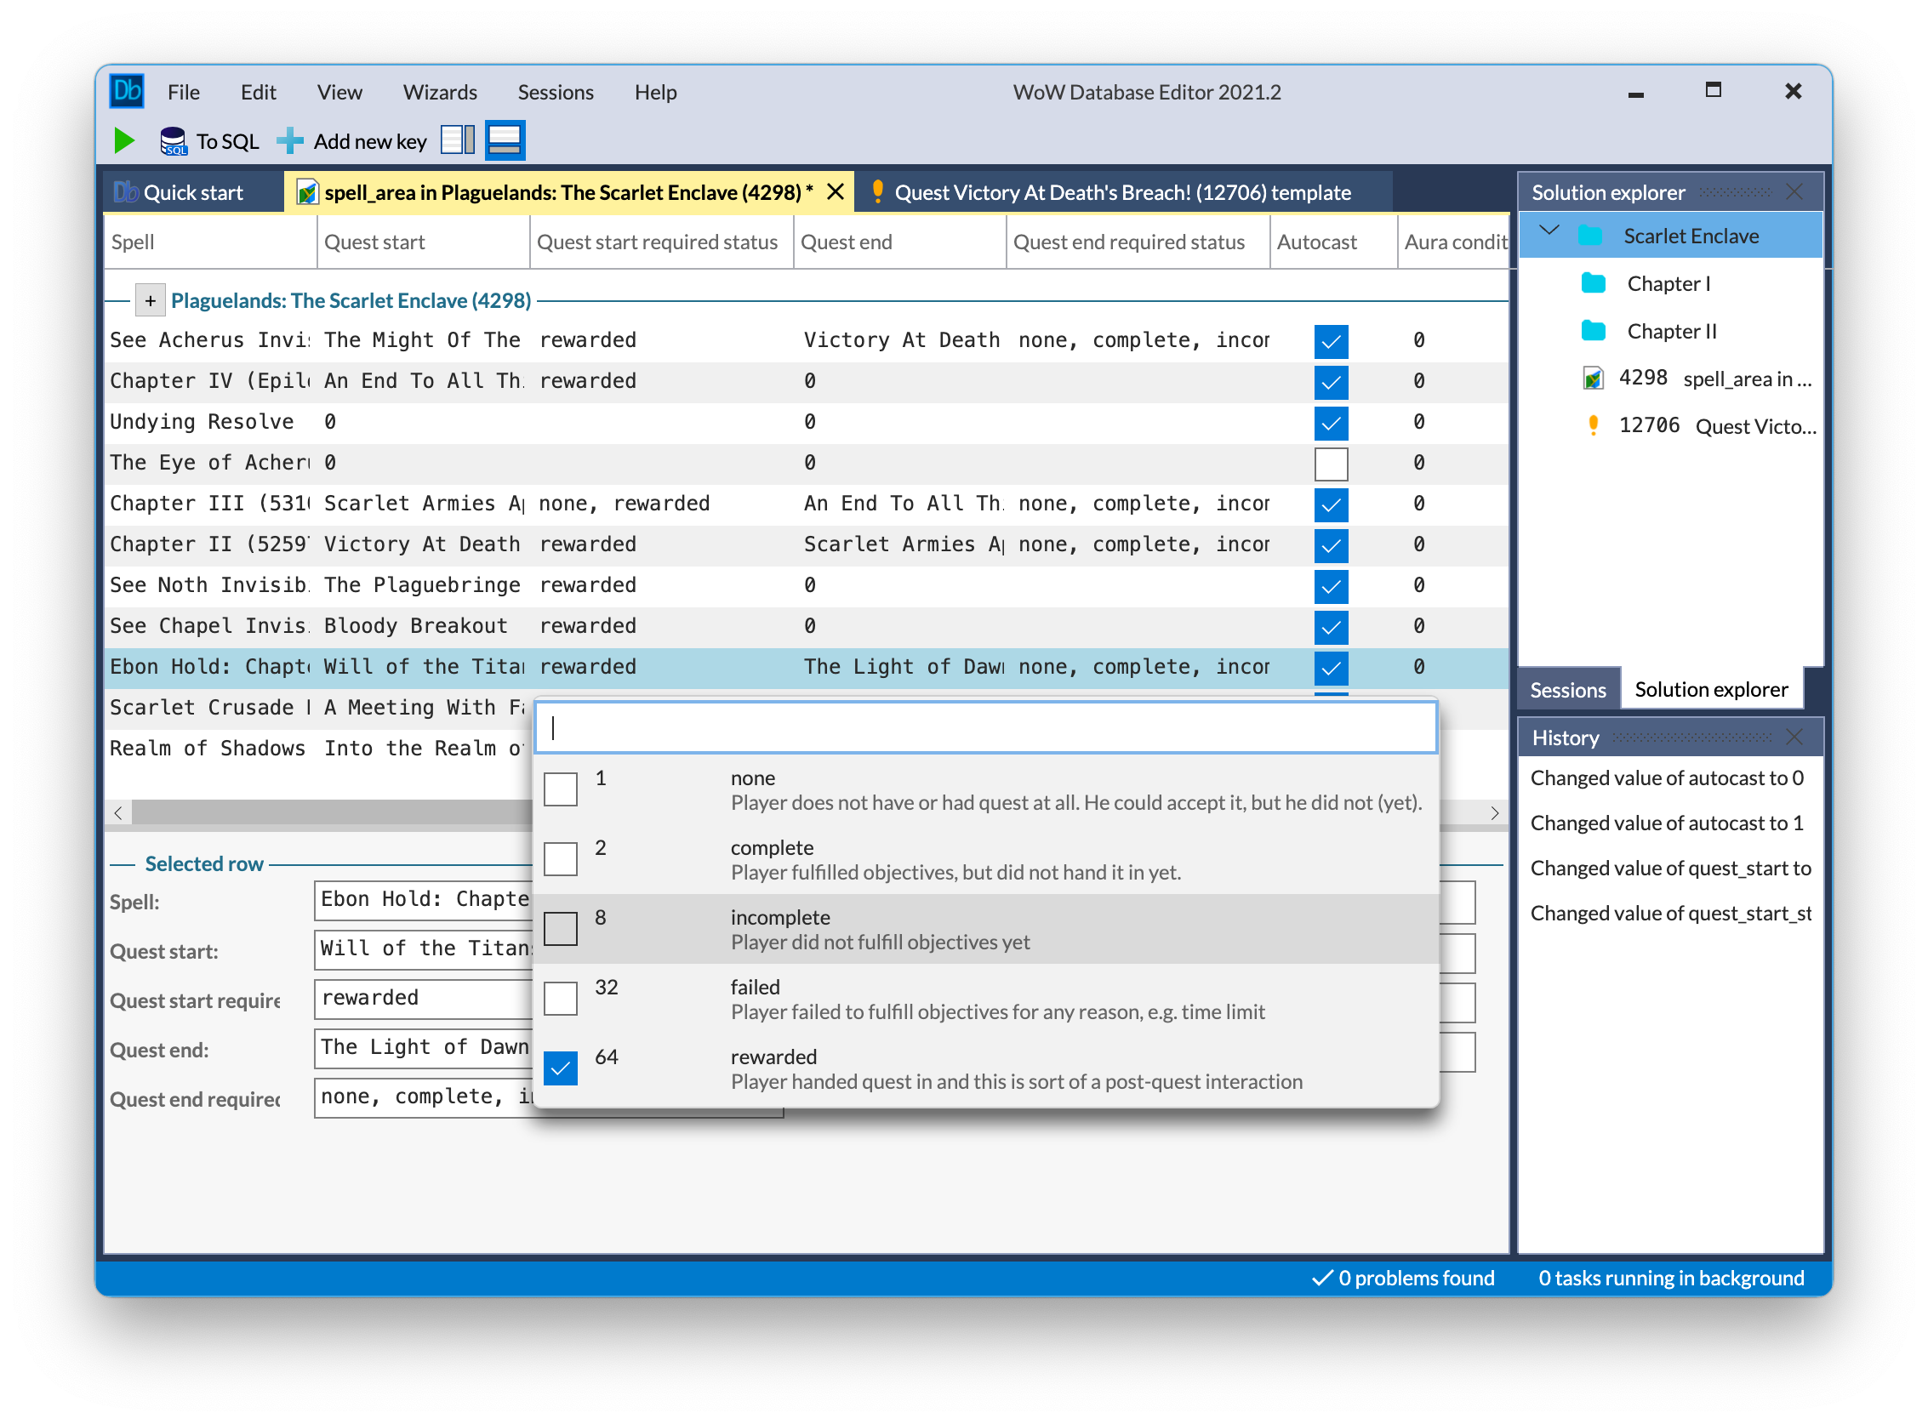The image size is (1928, 1424).
Task: Click the '0 problems found' status text
Action: (x=1415, y=1279)
